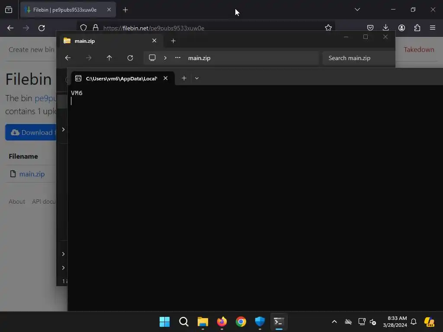Open a new Firefox tab
443x332 pixels.
(125, 10)
